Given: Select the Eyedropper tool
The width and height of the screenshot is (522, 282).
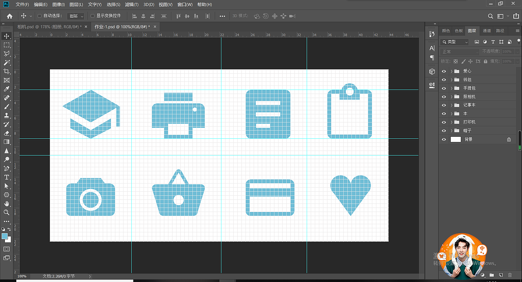Looking at the screenshot, I should 7,89.
